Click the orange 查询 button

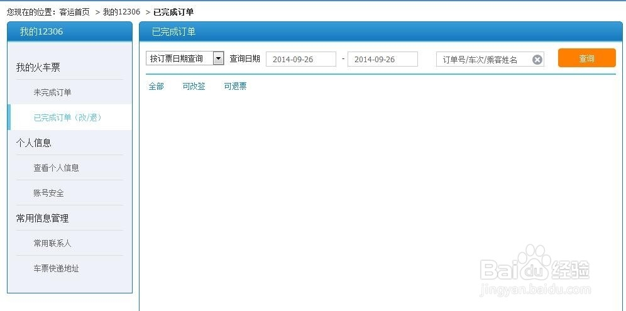(x=586, y=58)
